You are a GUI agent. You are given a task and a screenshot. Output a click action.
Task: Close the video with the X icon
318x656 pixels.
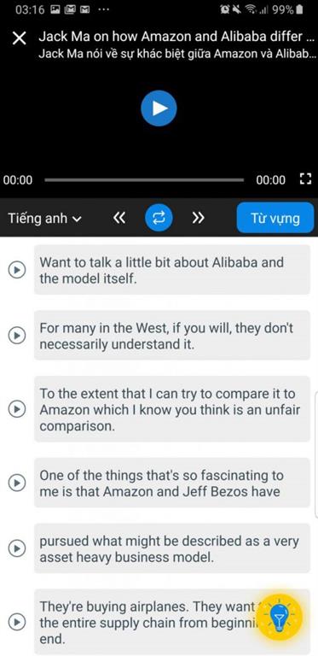[x=20, y=38]
